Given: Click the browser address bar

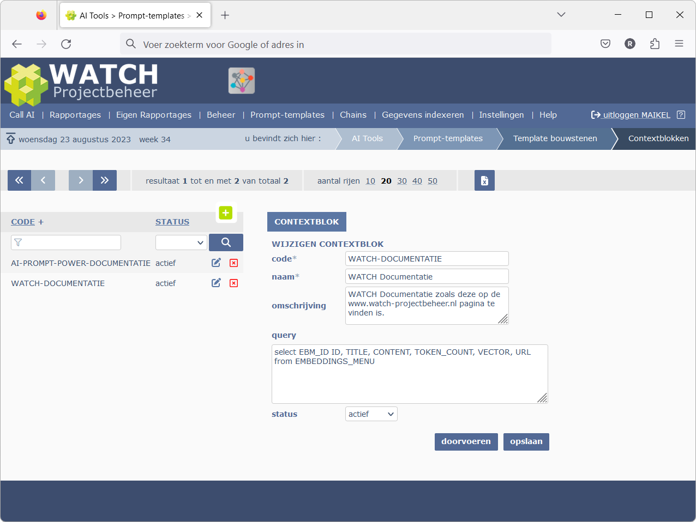Looking at the screenshot, I should point(335,44).
